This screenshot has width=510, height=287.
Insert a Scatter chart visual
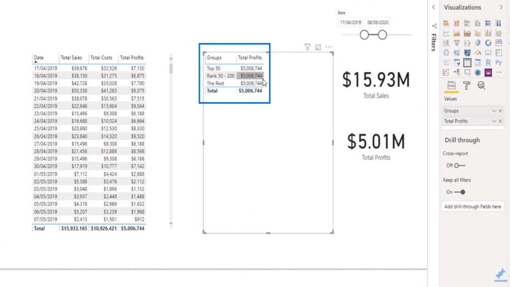point(467,43)
